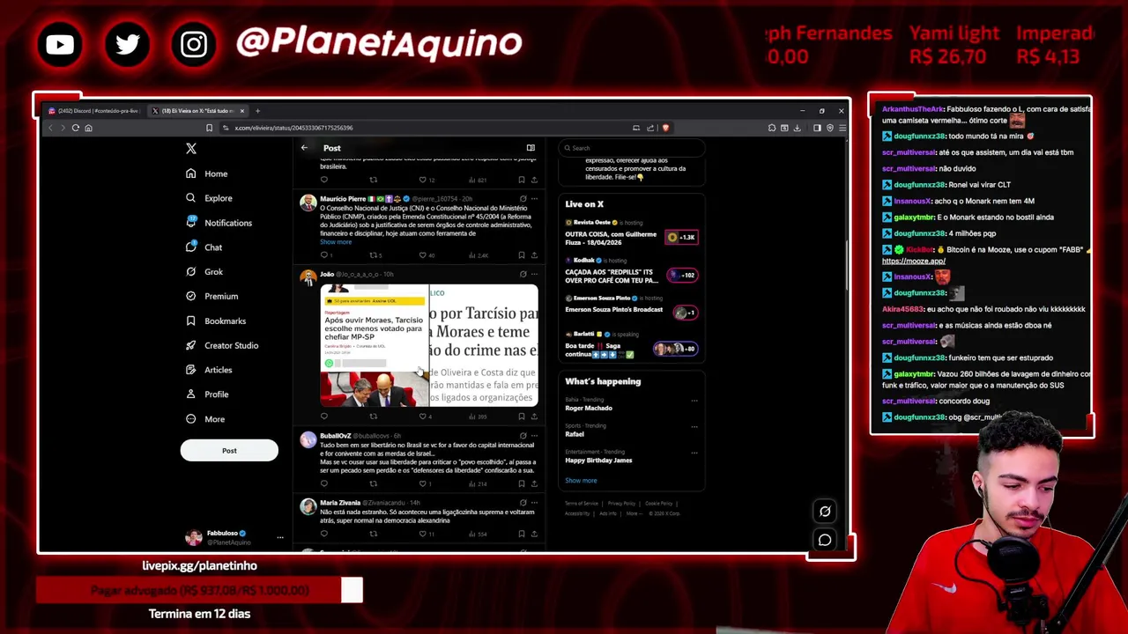Open more options on Maurício Pierre's post
Image resolution: width=1128 pixels, height=634 pixels.
(534, 199)
